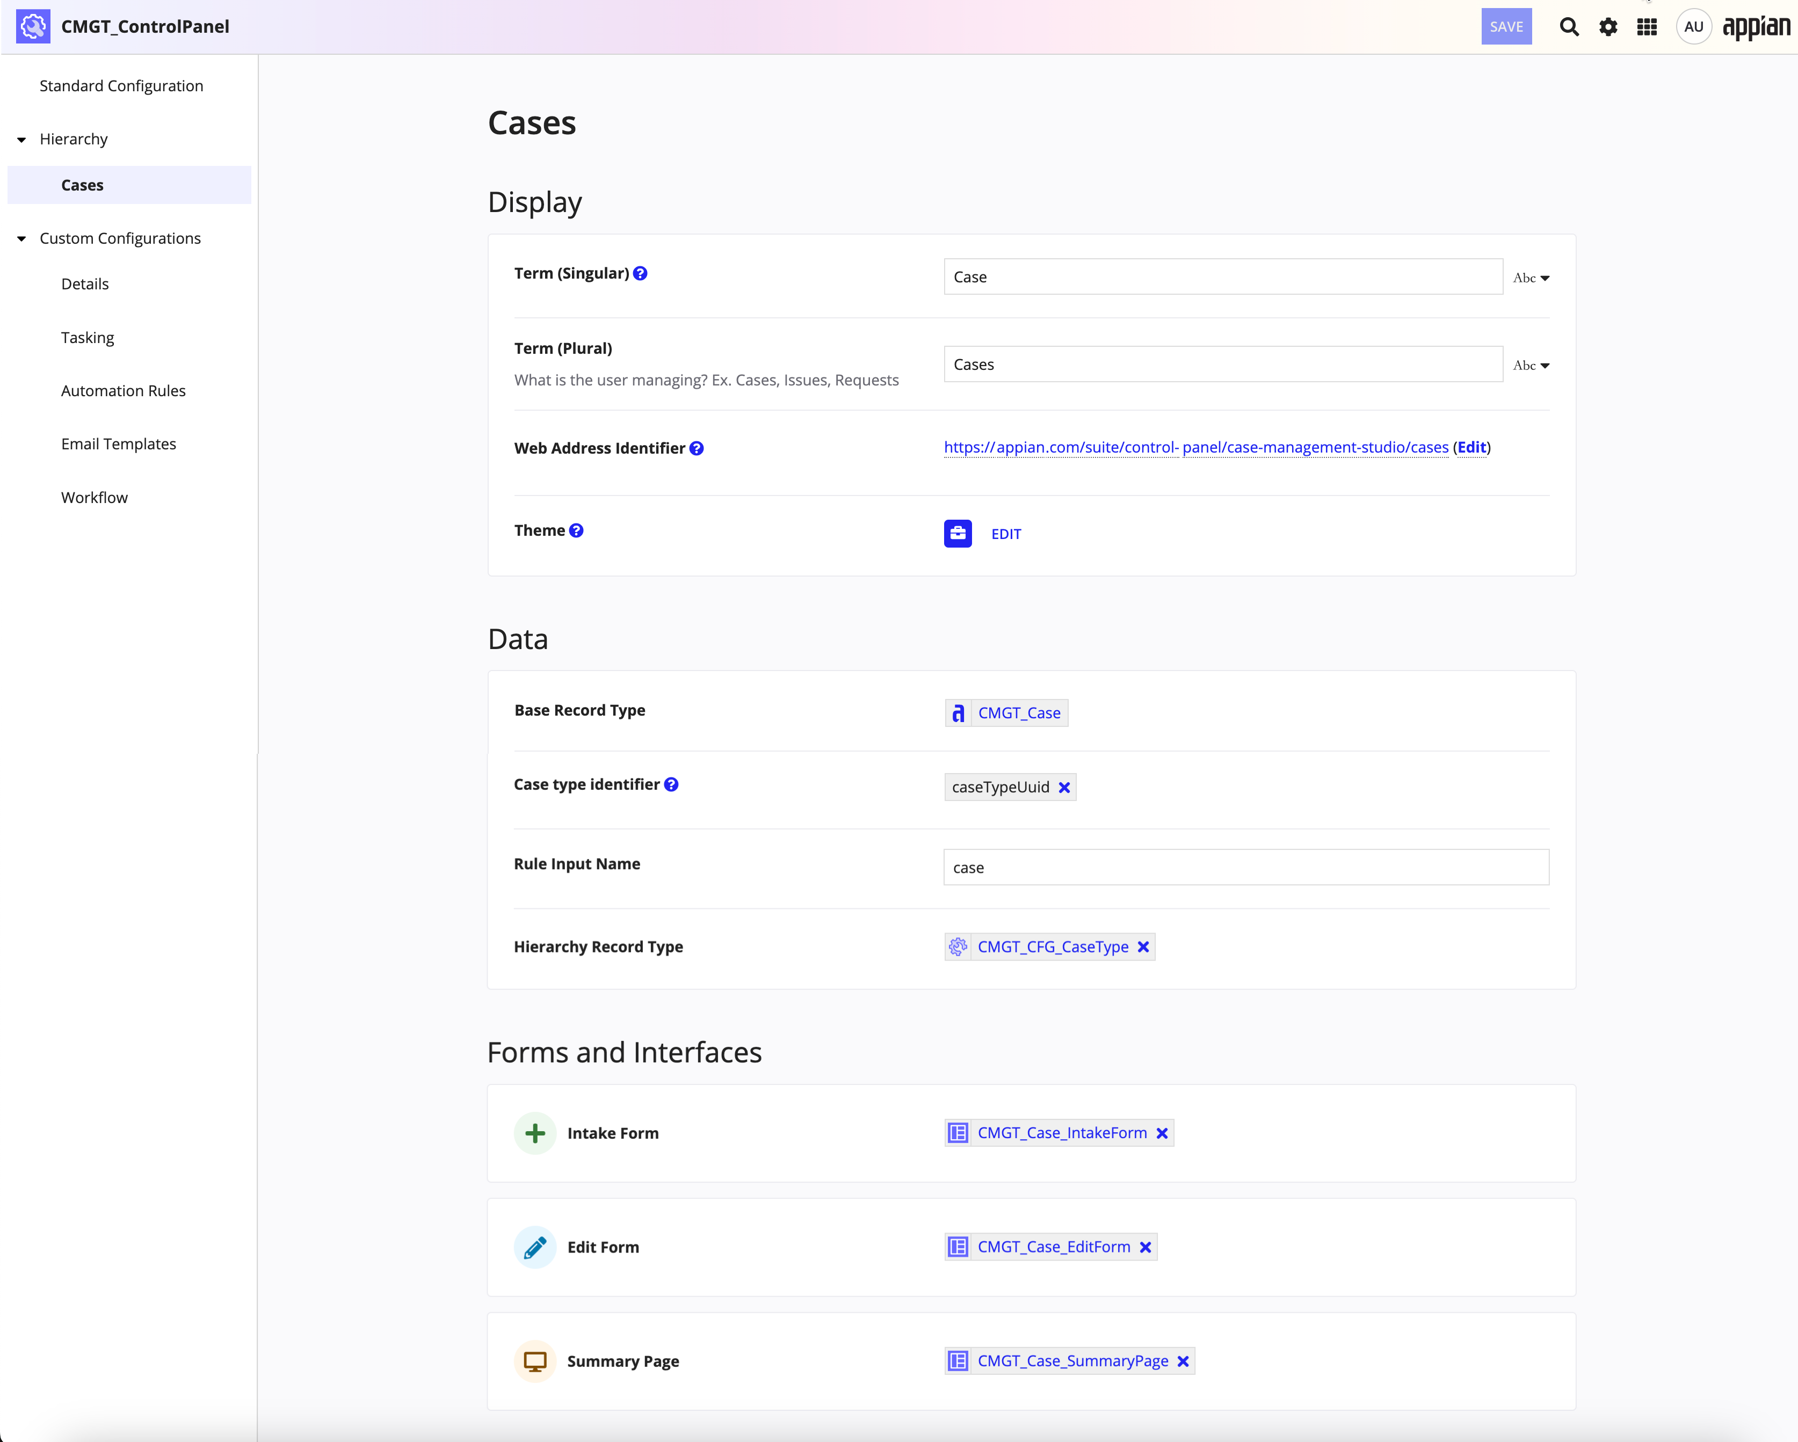
Task: Open settings via the gear icon
Action: point(1608,27)
